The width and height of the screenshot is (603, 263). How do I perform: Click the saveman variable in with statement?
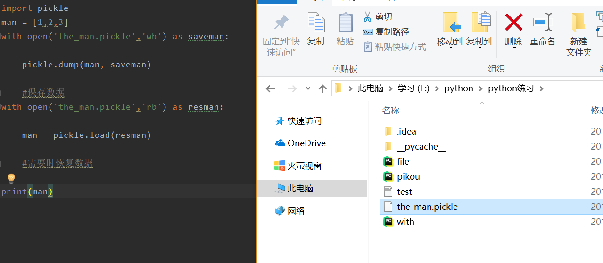click(x=206, y=36)
